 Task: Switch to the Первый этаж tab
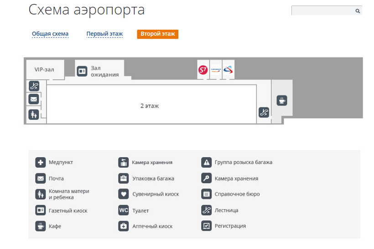[104, 34]
